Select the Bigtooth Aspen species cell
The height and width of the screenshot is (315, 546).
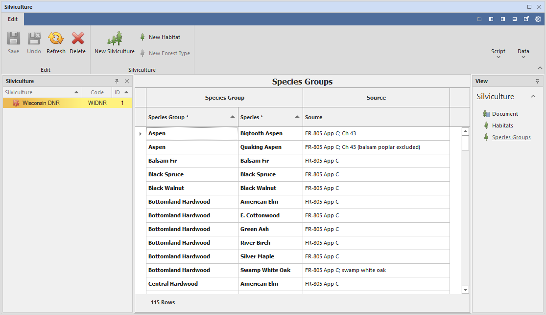271,133
